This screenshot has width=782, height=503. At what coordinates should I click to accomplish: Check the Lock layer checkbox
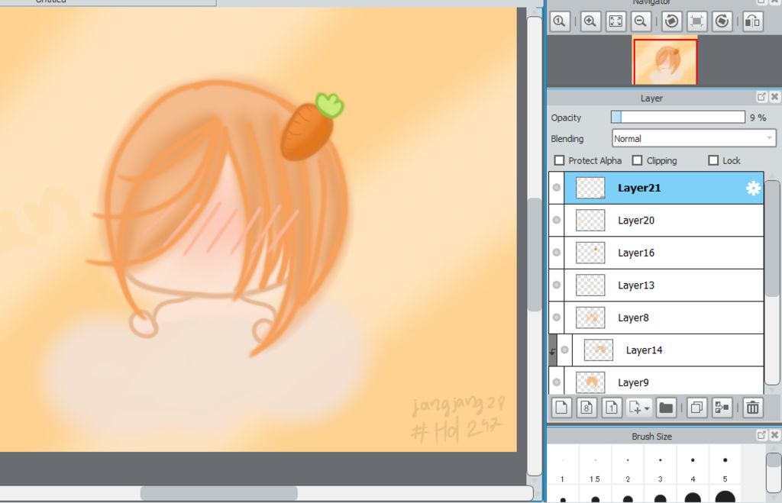(x=713, y=160)
